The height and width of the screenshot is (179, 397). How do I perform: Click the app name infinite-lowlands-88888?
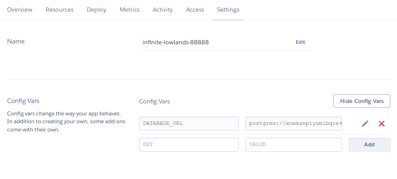point(176,42)
